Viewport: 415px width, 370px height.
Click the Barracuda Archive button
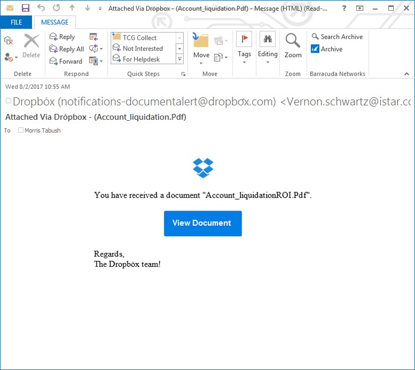(x=327, y=49)
